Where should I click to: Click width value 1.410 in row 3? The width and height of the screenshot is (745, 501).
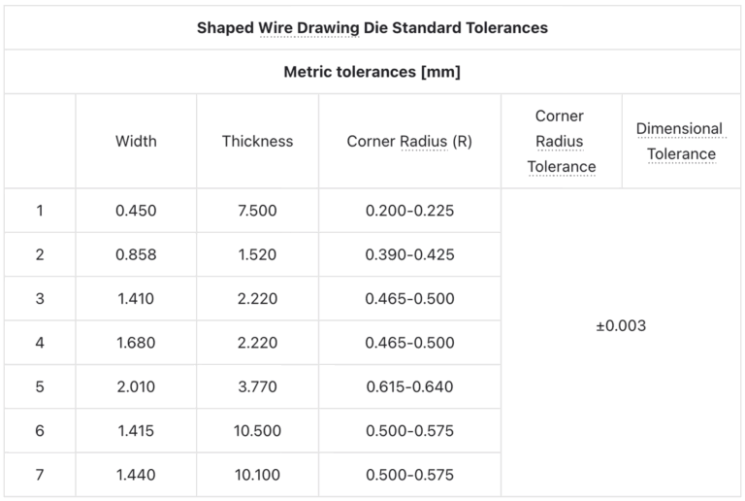pos(136,298)
